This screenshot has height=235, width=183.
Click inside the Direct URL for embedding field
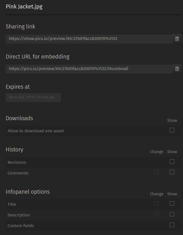[x=89, y=69]
